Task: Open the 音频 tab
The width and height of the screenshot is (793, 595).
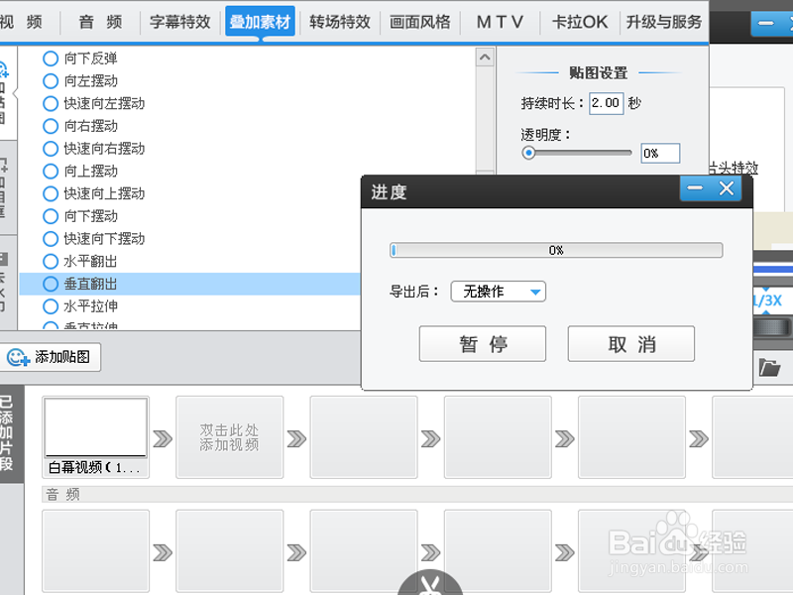Action: point(100,22)
